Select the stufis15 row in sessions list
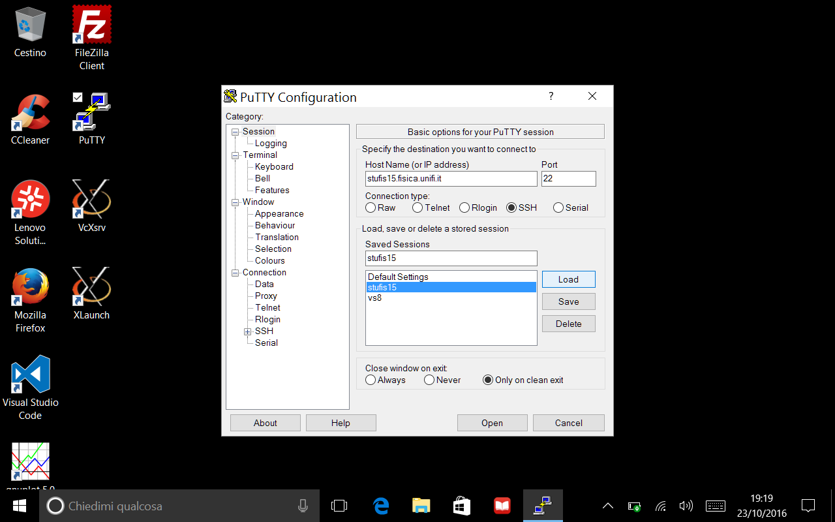 (x=451, y=287)
